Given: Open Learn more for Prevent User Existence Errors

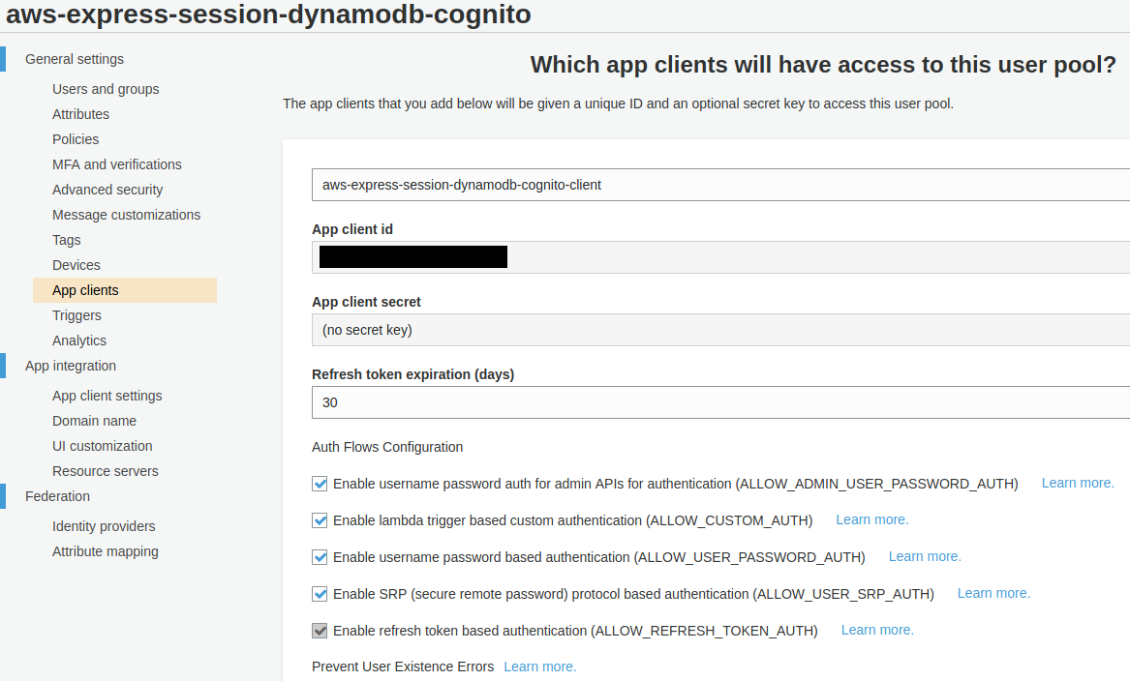Looking at the screenshot, I should pos(539,666).
